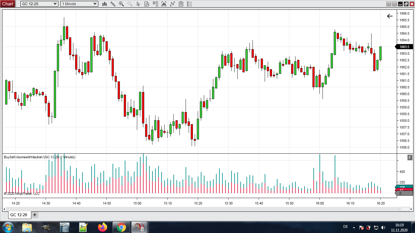The height and width of the screenshot is (233, 415).
Task: Open the Strategies icon
Action: (x=173, y=4)
